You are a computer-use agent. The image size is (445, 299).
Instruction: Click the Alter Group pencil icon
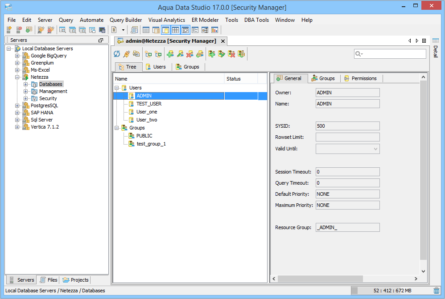coord(222,54)
